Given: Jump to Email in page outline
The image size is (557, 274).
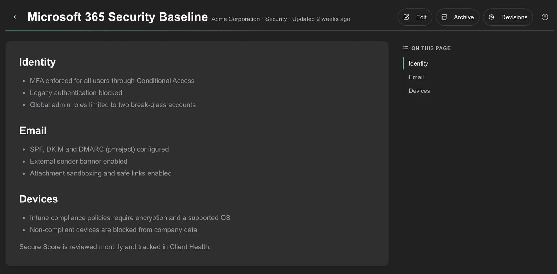Looking at the screenshot, I should [416, 77].
